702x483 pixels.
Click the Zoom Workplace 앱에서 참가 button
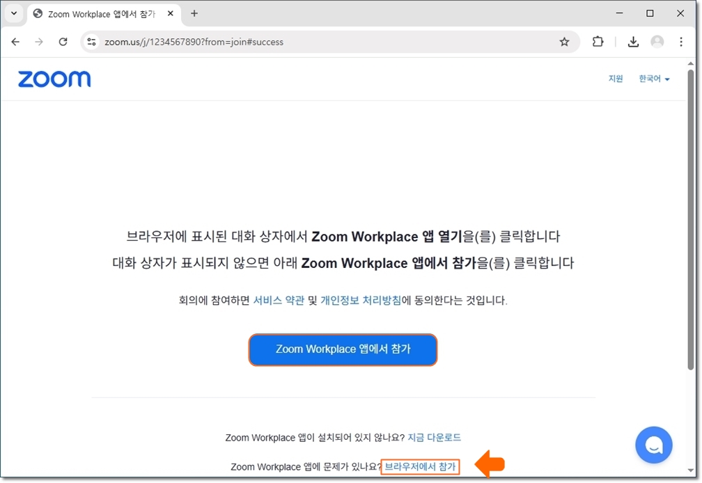(343, 349)
